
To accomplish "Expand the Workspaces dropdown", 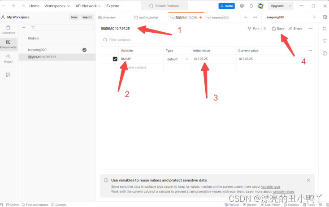I will point(57,6).
